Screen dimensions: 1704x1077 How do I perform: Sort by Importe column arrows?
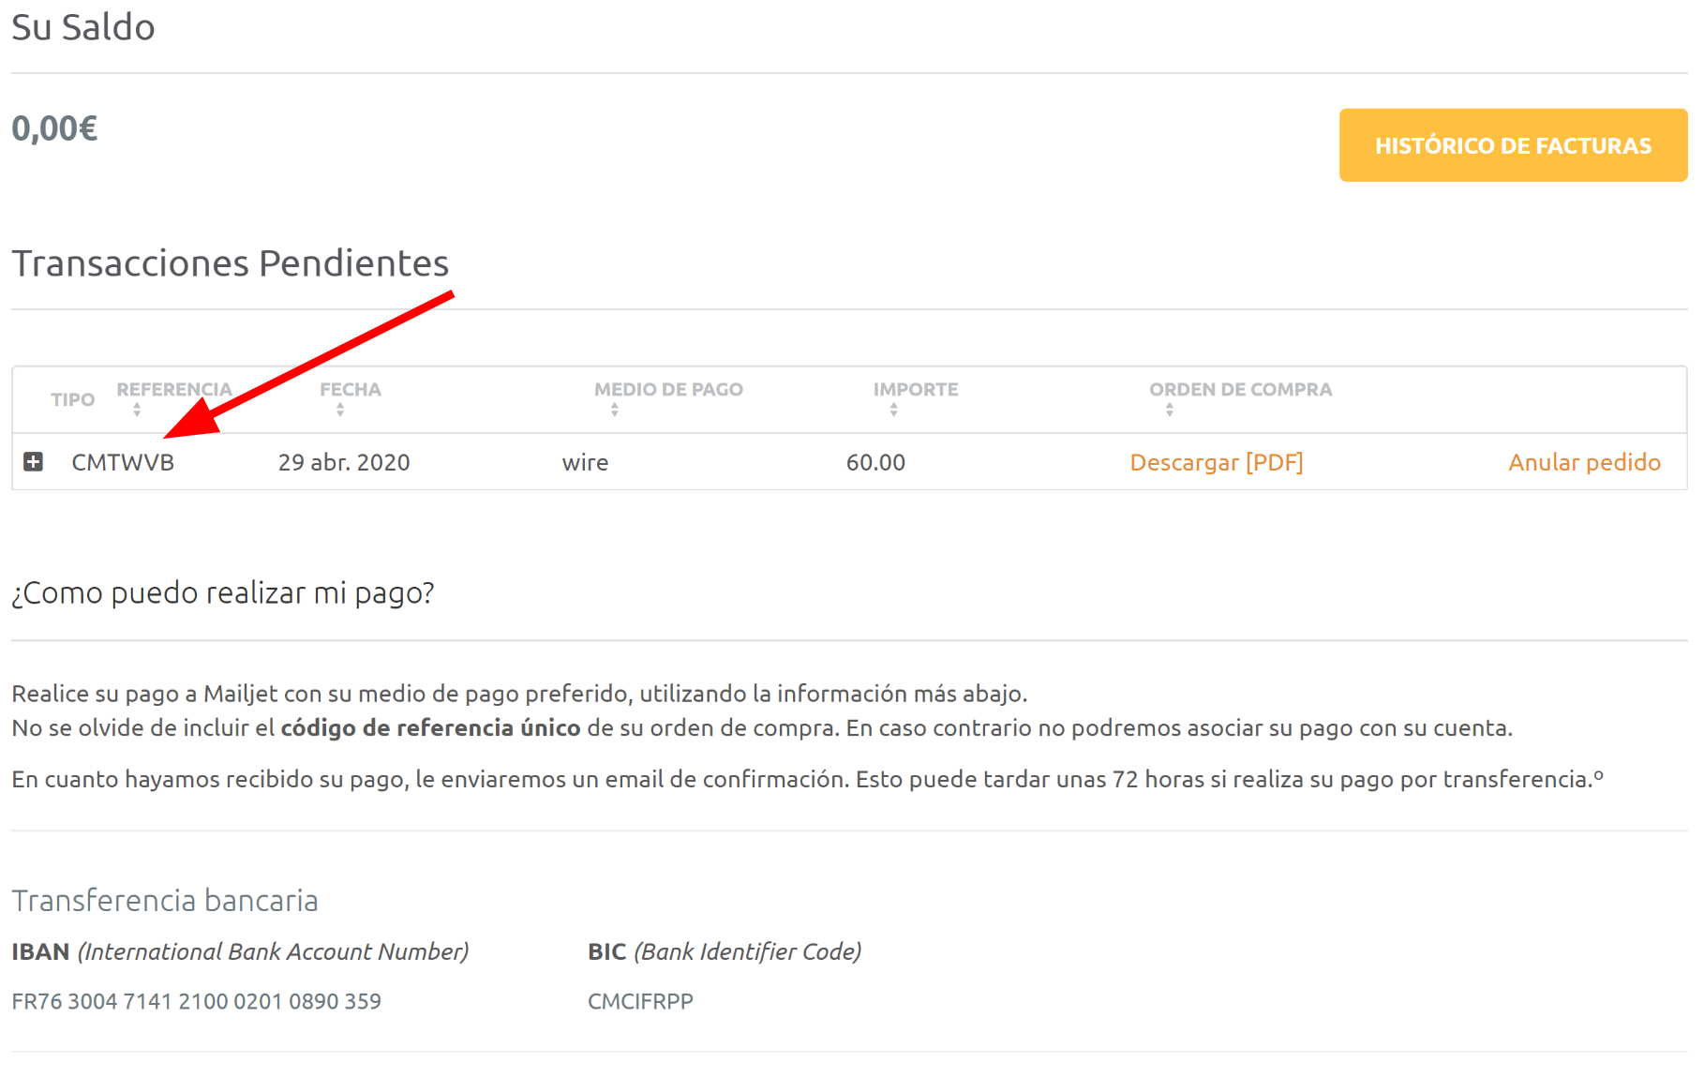[894, 410]
